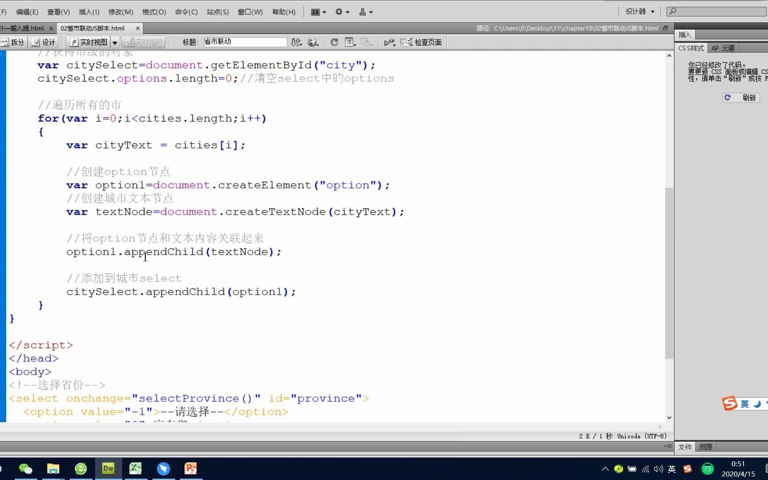Open the validate markup icon
The height and width of the screenshot is (480, 768).
pyautogui.click(x=390, y=42)
